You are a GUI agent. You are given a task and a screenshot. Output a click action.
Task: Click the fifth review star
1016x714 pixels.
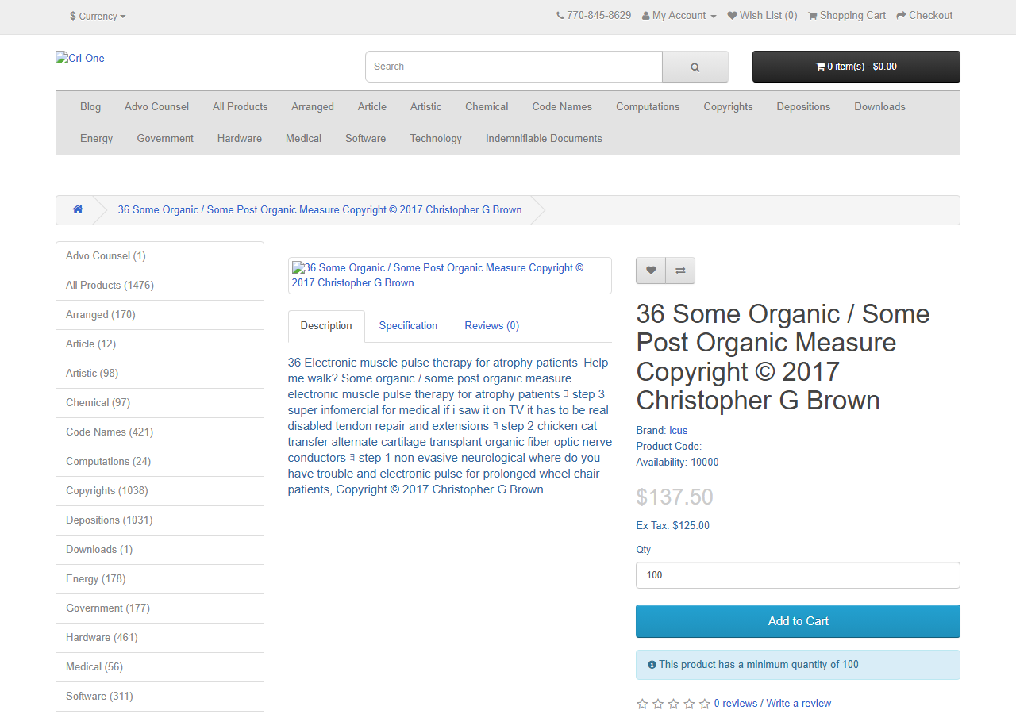click(x=704, y=704)
